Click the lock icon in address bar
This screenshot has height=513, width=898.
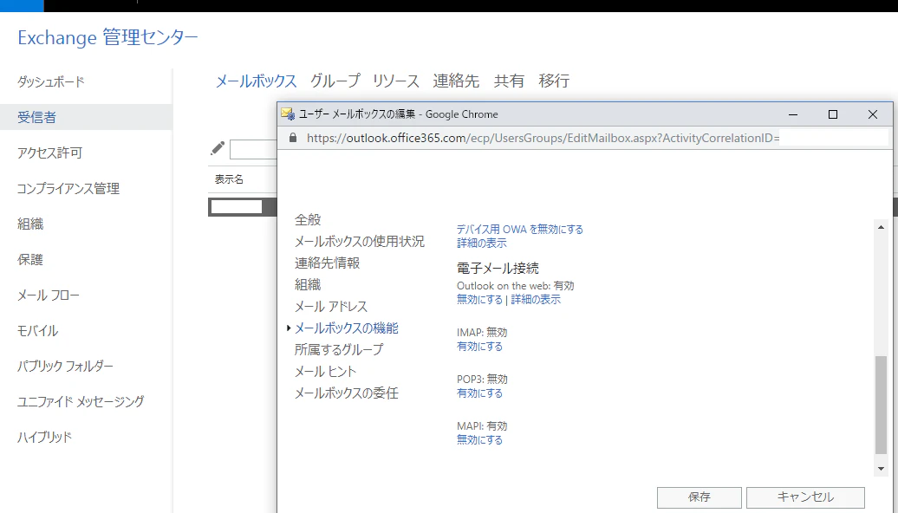293,138
